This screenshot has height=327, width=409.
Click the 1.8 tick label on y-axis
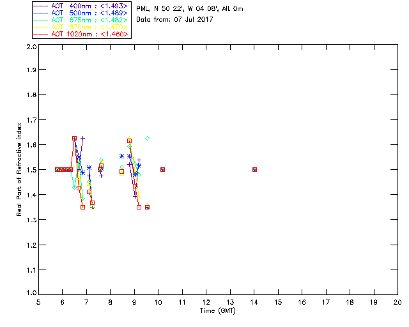click(31, 95)
